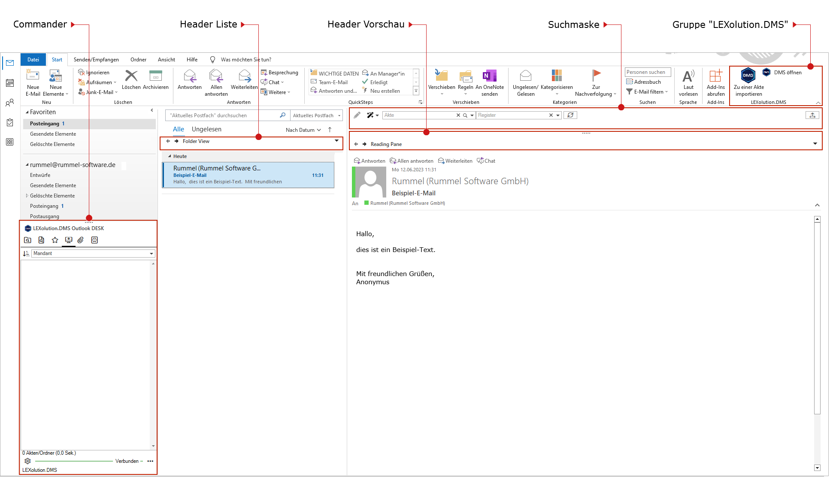Click Allen antworten in the reading pane

[x=412, y=161]
